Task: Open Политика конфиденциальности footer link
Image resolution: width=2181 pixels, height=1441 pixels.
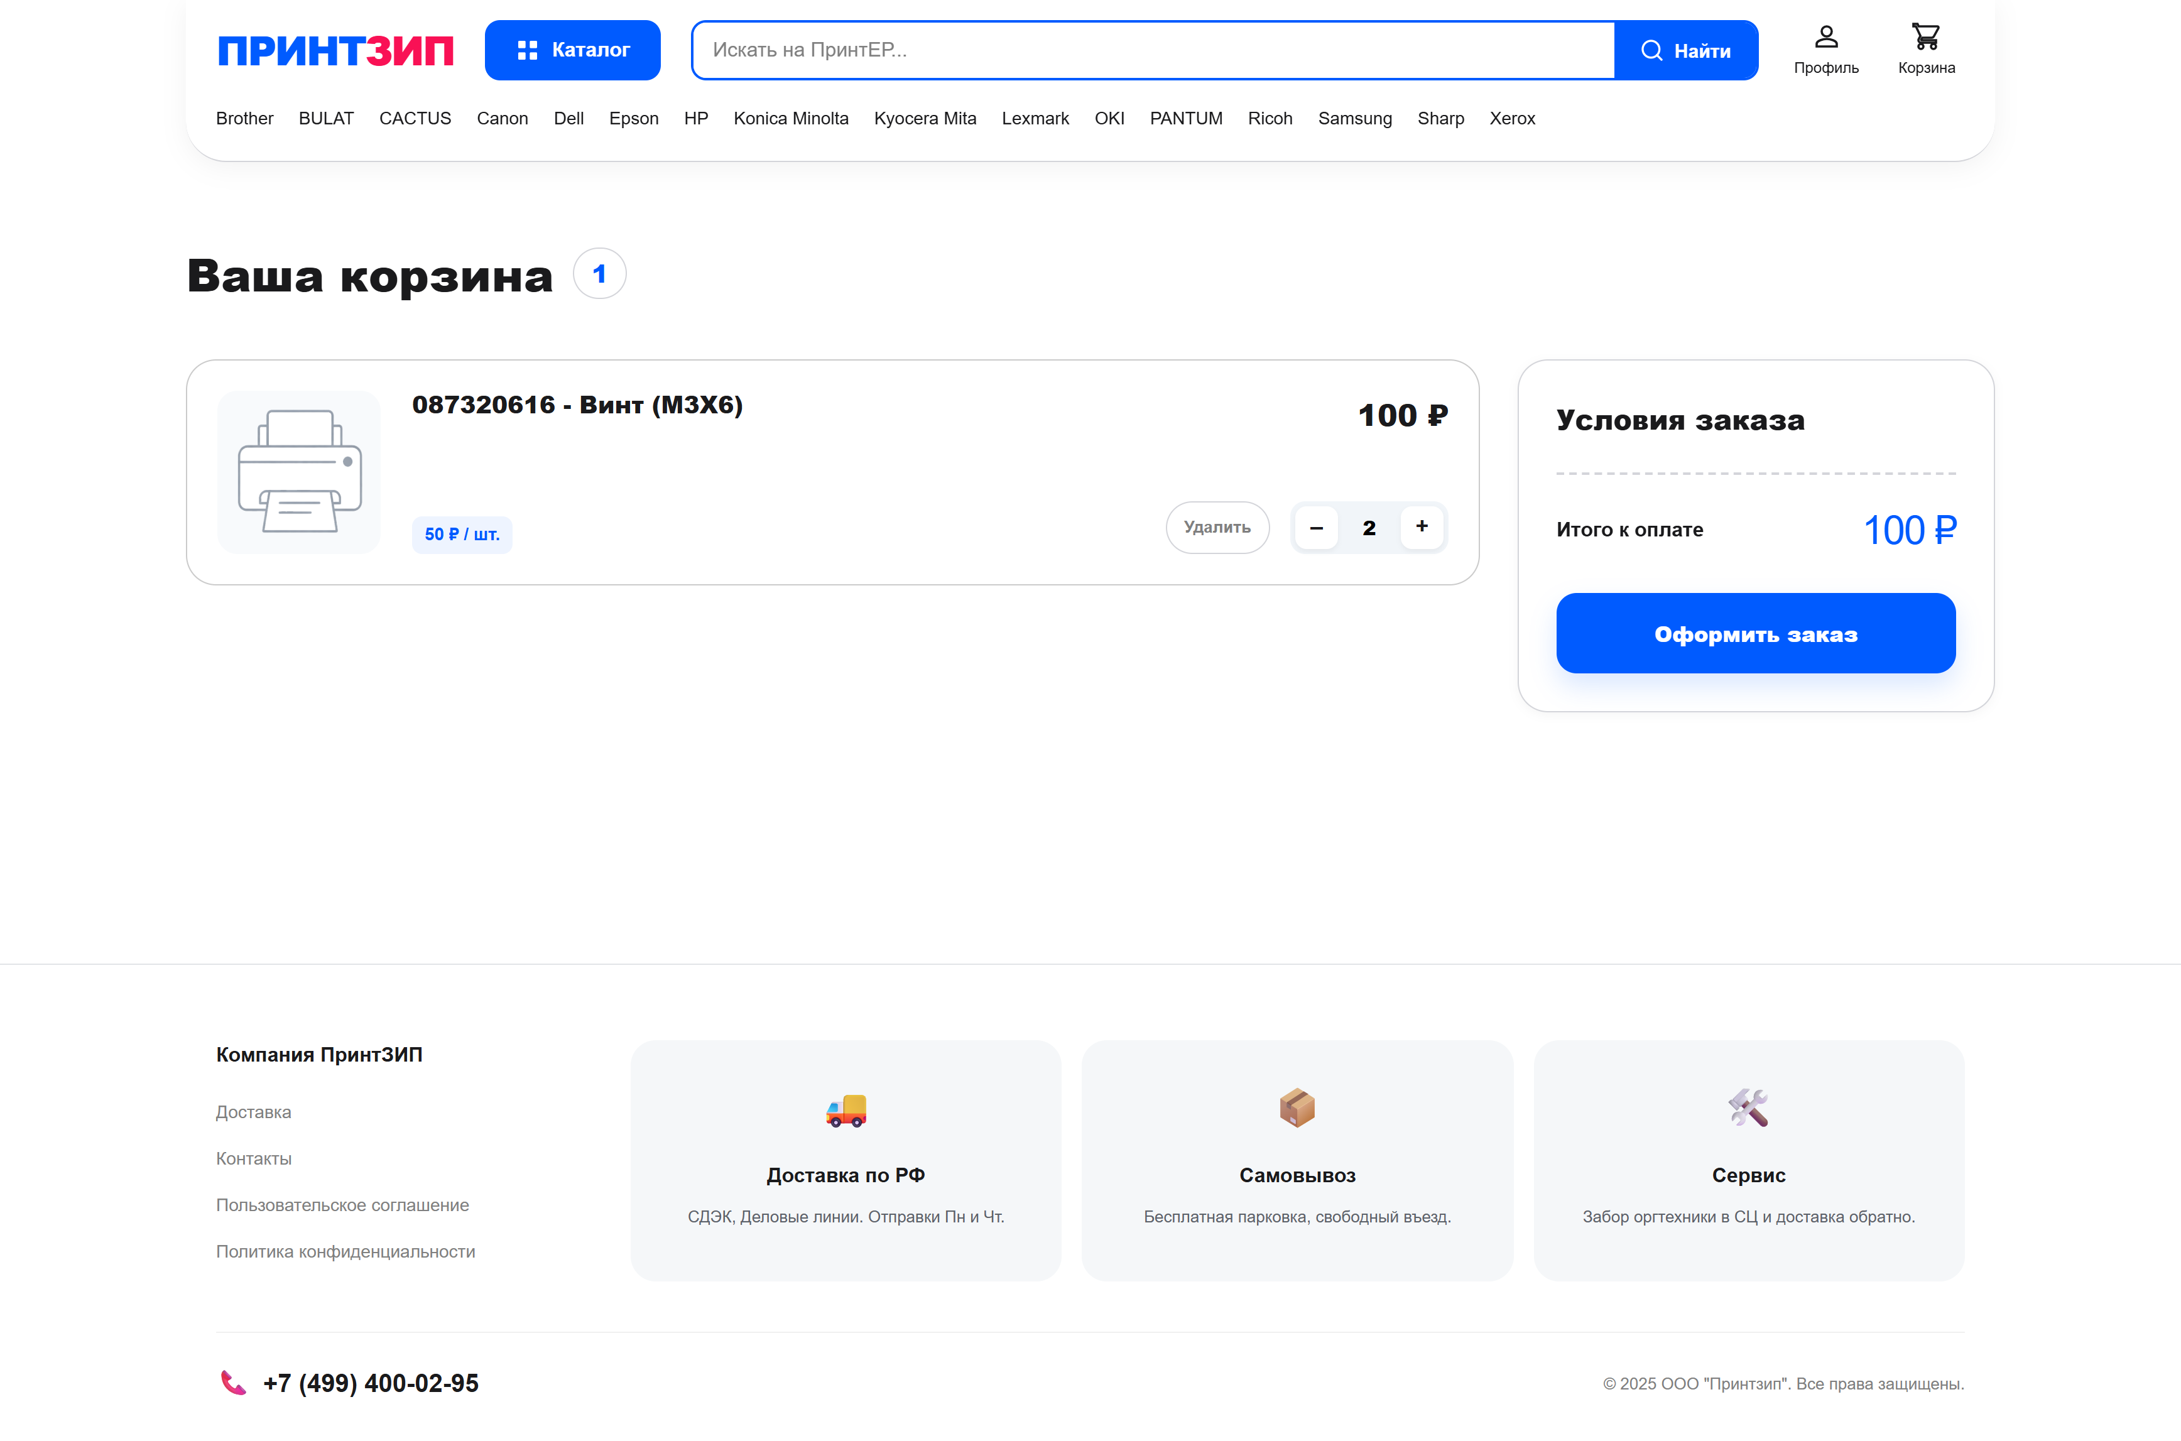Action: 345,1252
